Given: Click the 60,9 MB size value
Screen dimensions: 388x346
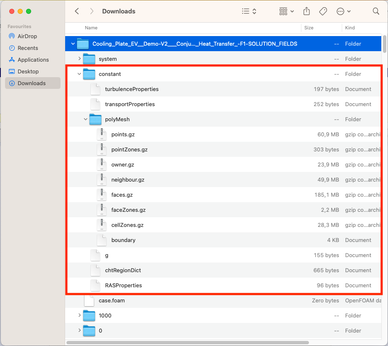Looking at the screenshot, I should coord(328,134).
